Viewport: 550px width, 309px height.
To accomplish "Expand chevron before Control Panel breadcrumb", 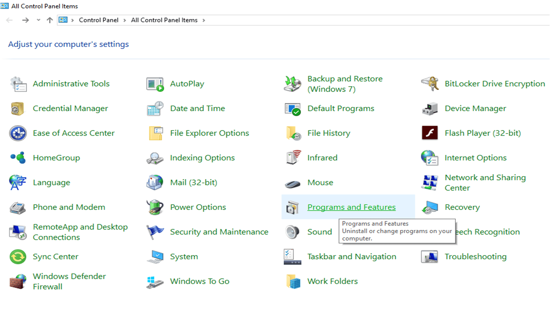I will (73, 20).
